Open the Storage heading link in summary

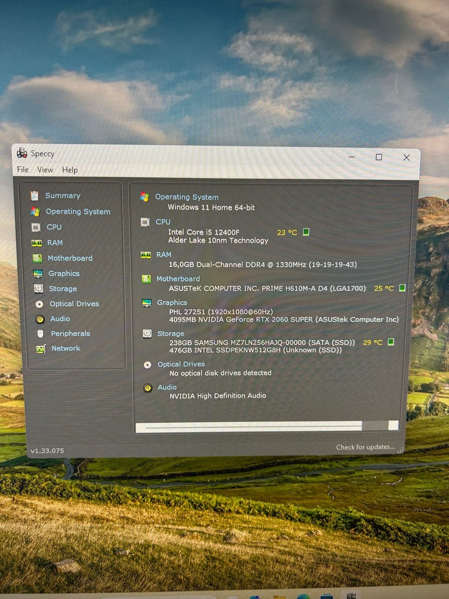point(171,334)
